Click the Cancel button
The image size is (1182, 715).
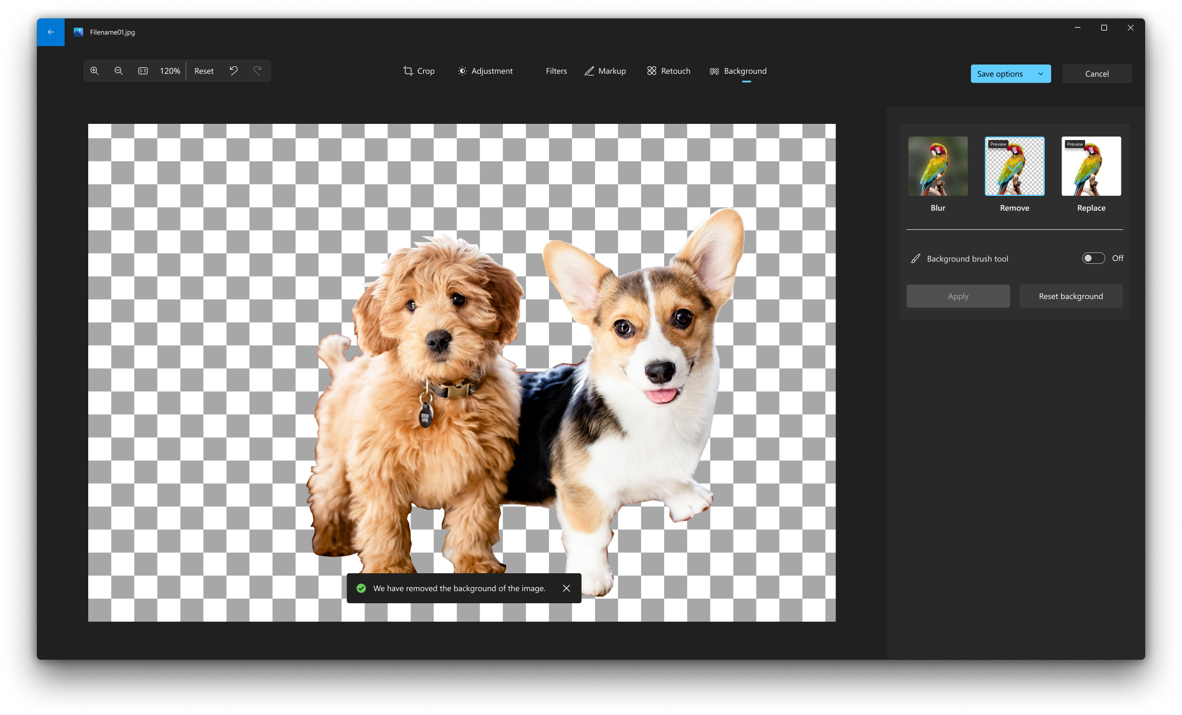point(1097,73)
